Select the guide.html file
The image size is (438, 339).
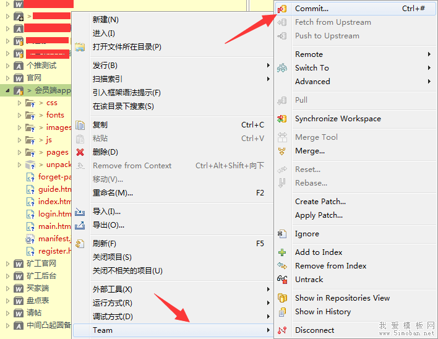point(54,189)
